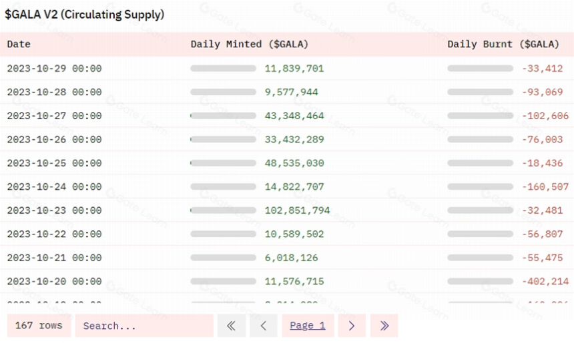Select the date 2023-10-27 00:00
Image resolution: width=574 pixels, height=343 pixels.
point(54,116)
